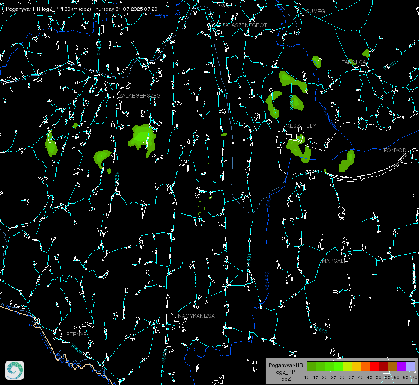Pick the 25-30 dBZ bright green swatch
The height and width of the screenshot is (385, 419).
tap(339, 366)
